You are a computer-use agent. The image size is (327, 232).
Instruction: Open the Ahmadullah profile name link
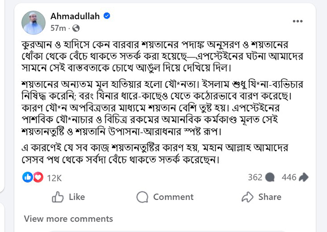coord(76,16)
